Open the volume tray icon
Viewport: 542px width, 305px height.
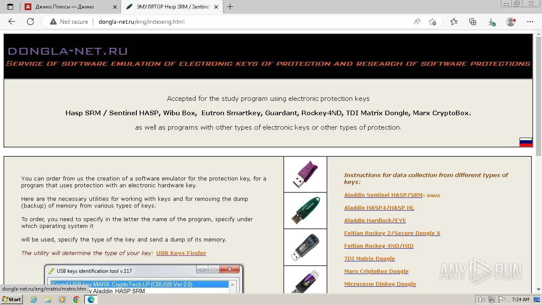pos(481,299)
